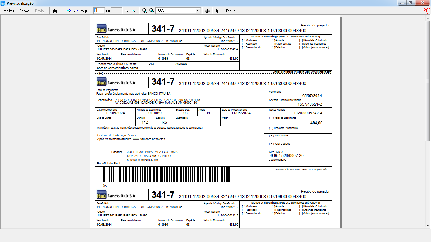Viewport: 431px width, 242px height.
Task: Click the current page number field
Action: click(x=99, y=11)
